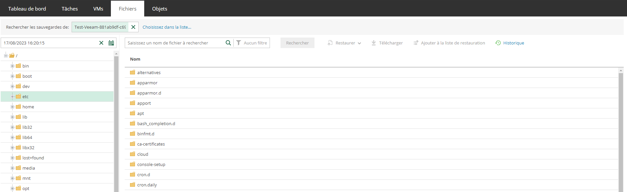Switch to the Objets tab
The width and height of the screenshot is (627, 192).
pos(160,9)
